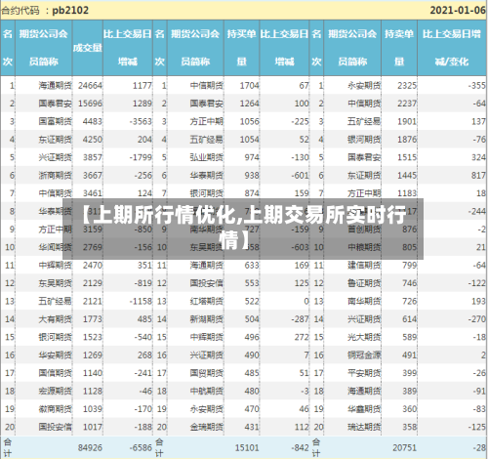The image size is (488, 459).
Task: Select the change value 1289
Action: pyautogui.click(x=142, y=104)
